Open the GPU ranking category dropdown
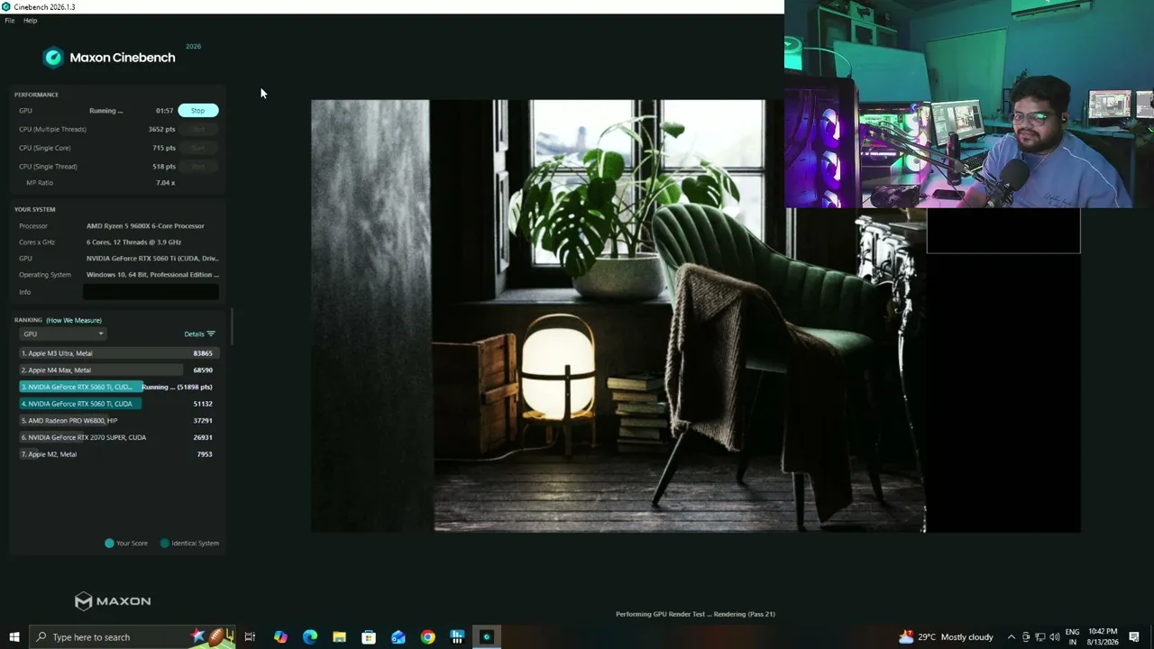1154x649 pixels. 63,334
